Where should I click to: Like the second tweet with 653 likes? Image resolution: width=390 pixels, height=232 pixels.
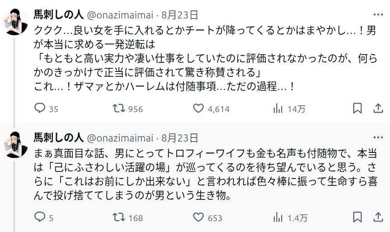tap(198, 218)
